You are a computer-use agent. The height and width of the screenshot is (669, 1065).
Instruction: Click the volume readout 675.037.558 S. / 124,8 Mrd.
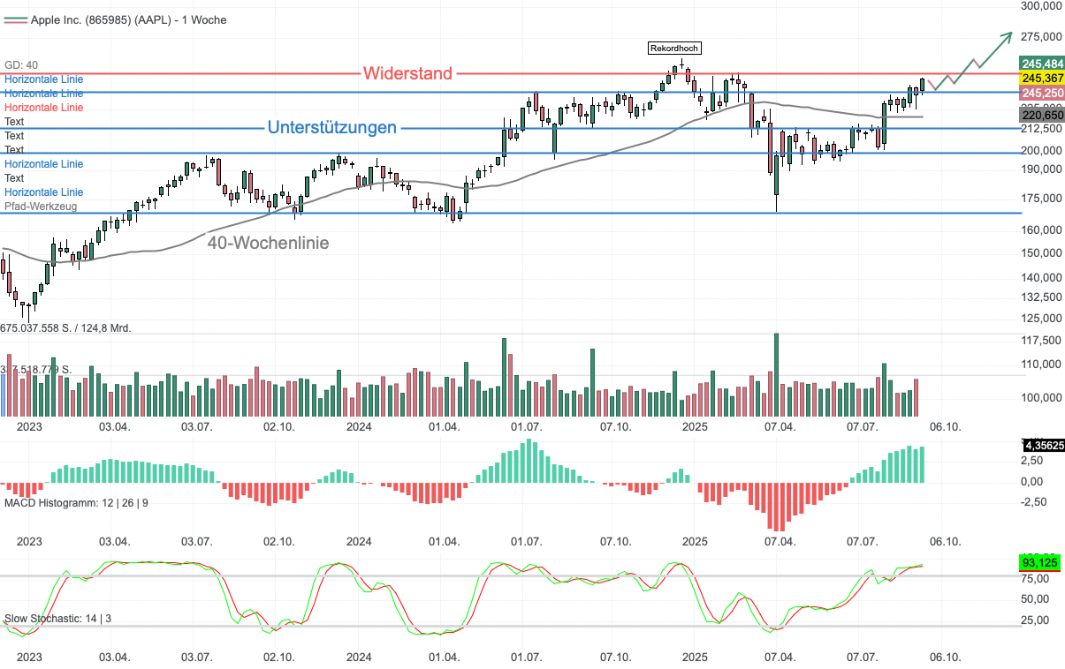pos(65,328)
